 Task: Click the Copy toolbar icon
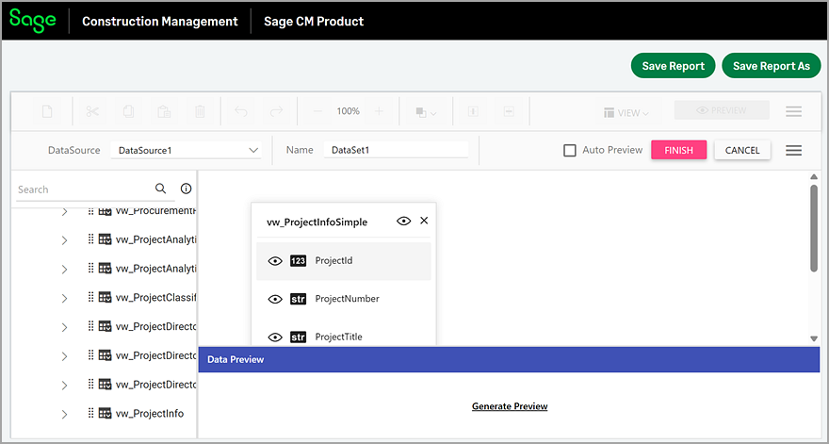point(128,111)
